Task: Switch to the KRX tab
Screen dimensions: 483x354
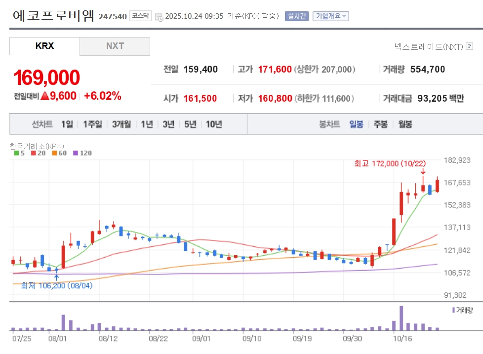Action: point(44,46)
